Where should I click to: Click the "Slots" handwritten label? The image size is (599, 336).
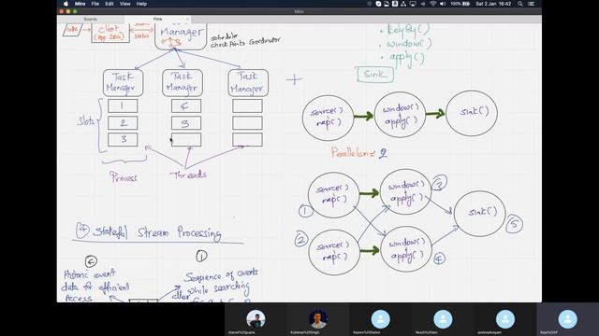pyautogui.click(x=86, y=121)
